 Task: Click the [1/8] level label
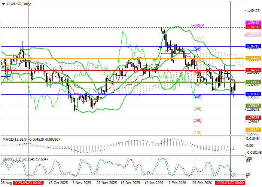(197, 132)
